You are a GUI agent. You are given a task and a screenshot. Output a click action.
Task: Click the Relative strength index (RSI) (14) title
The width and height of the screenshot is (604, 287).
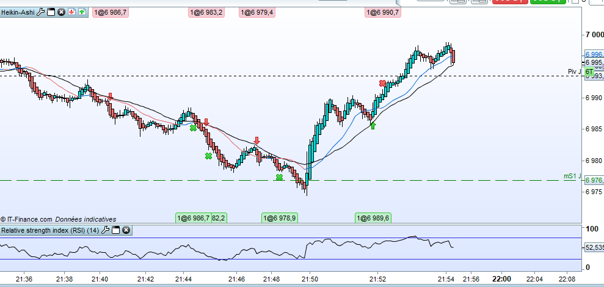[x=50, y=230]
